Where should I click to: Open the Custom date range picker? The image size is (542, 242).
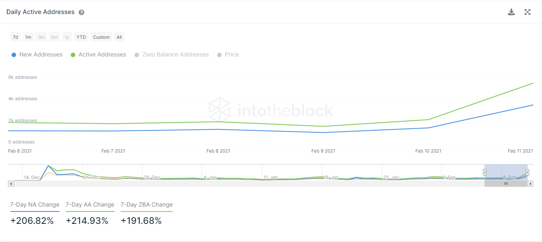101,37
